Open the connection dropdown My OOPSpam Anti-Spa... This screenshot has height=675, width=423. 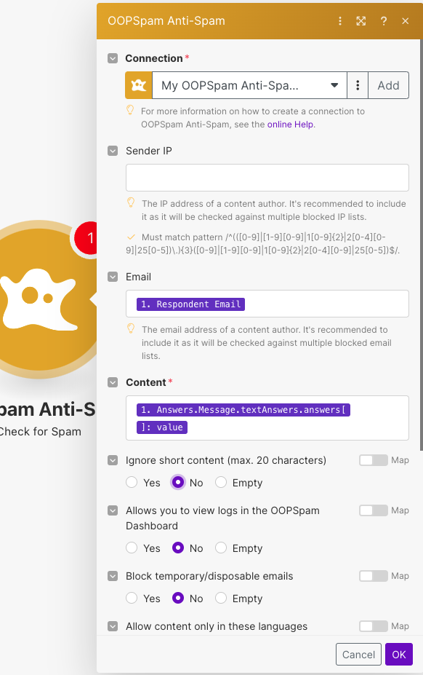(x=249, y=85)
